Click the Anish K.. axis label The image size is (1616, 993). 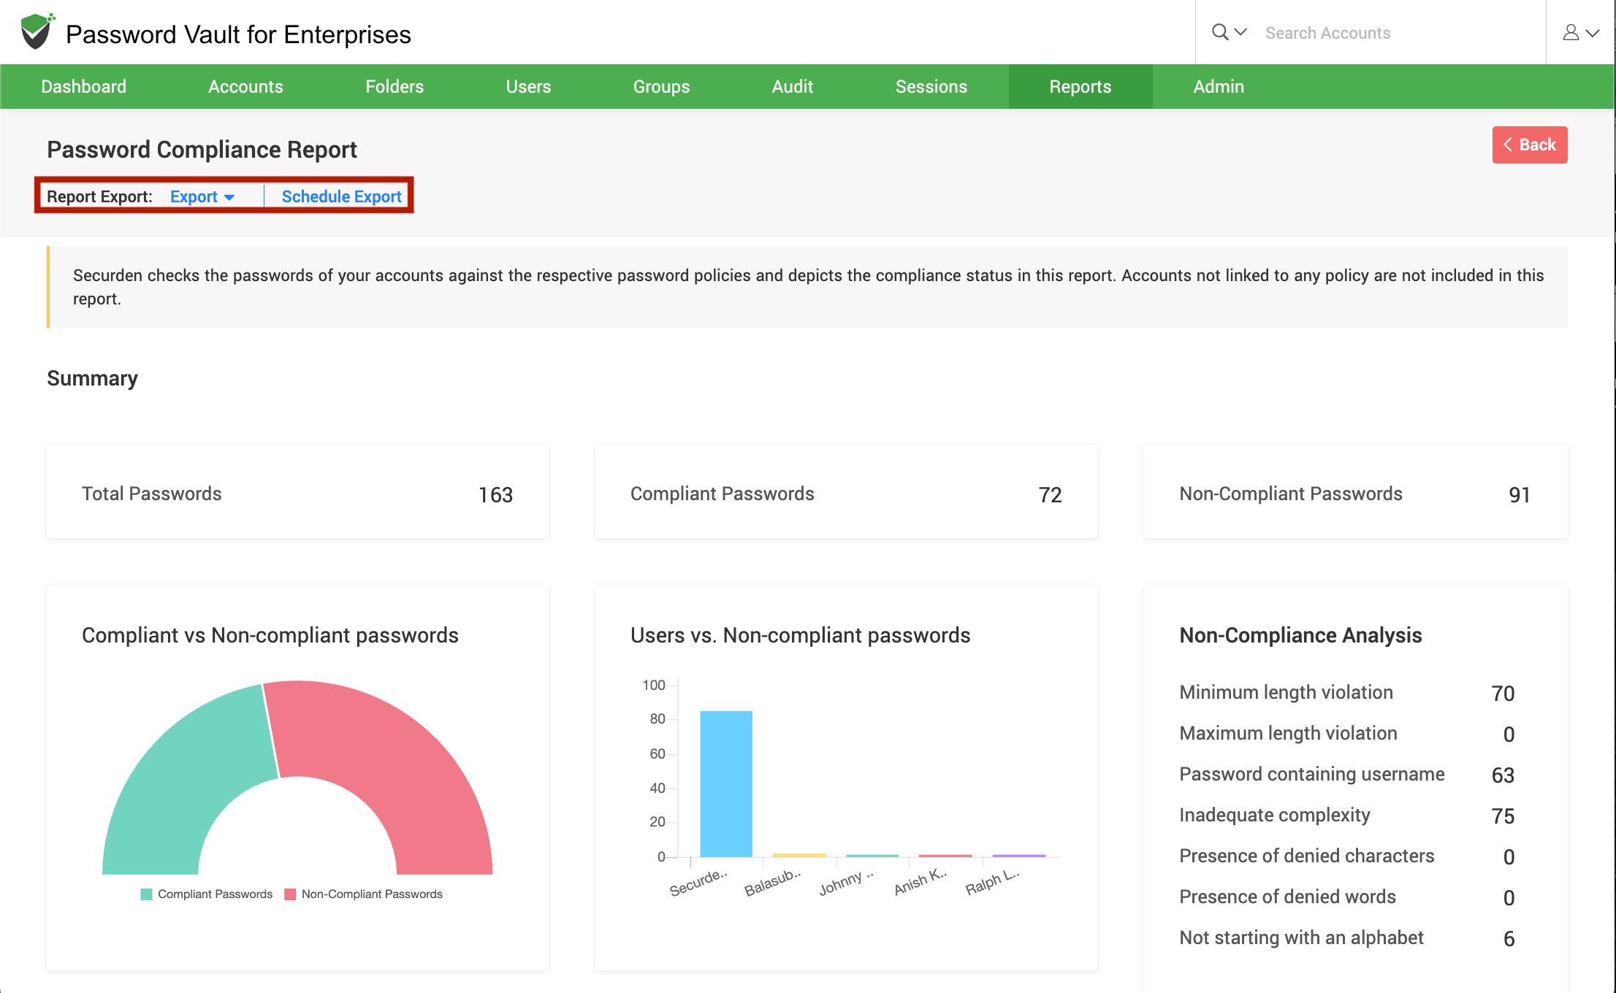click(x=921, y=882)
